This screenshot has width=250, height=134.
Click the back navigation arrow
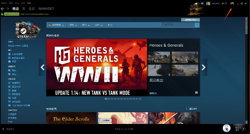click(2, 9)
